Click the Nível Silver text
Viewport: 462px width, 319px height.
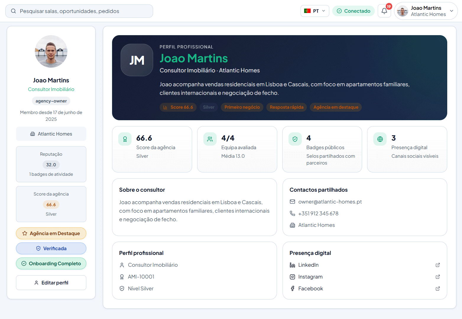(141, 289)
